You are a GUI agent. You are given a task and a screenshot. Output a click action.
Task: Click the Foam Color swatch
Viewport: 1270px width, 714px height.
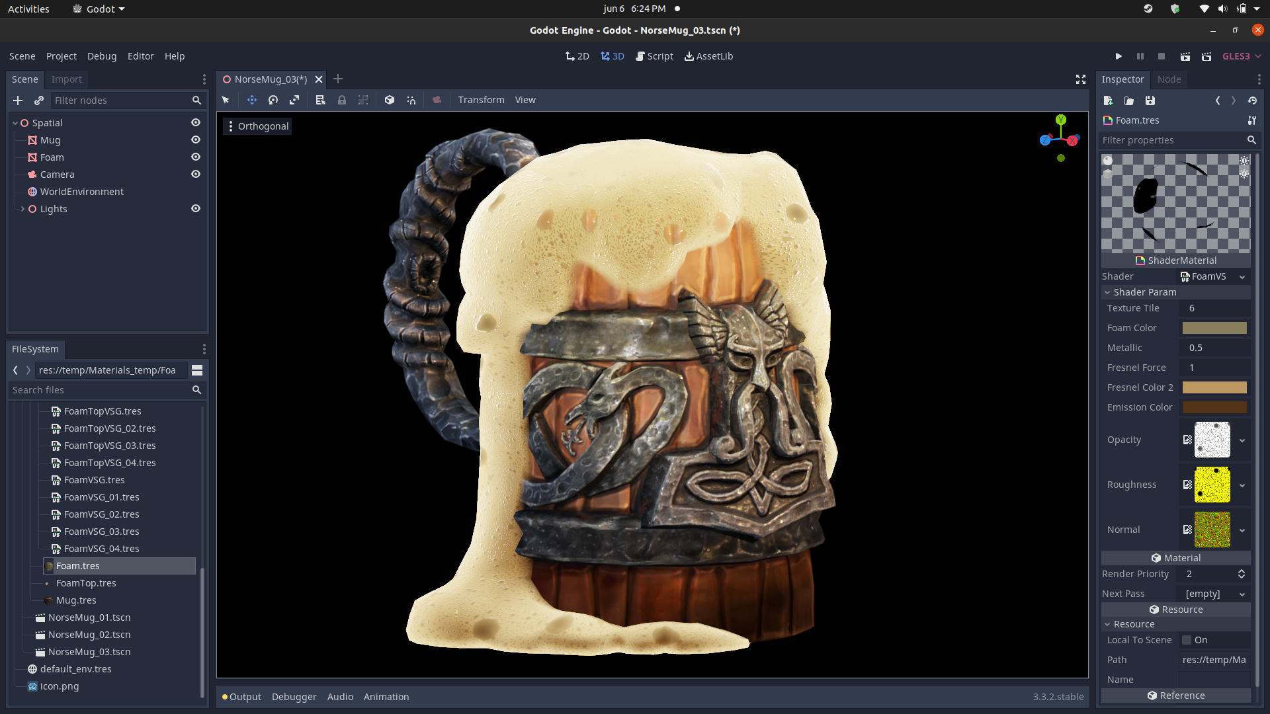point(1214,328)
